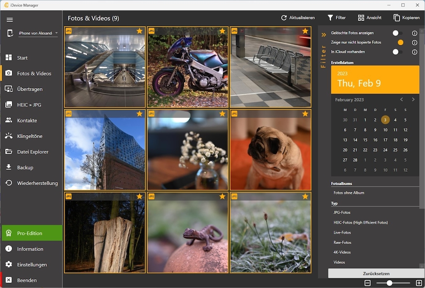This screenshot has width=425, height=288.
Task: Click the Information circle icon in sidebar
Action: (x=9, y=249)
